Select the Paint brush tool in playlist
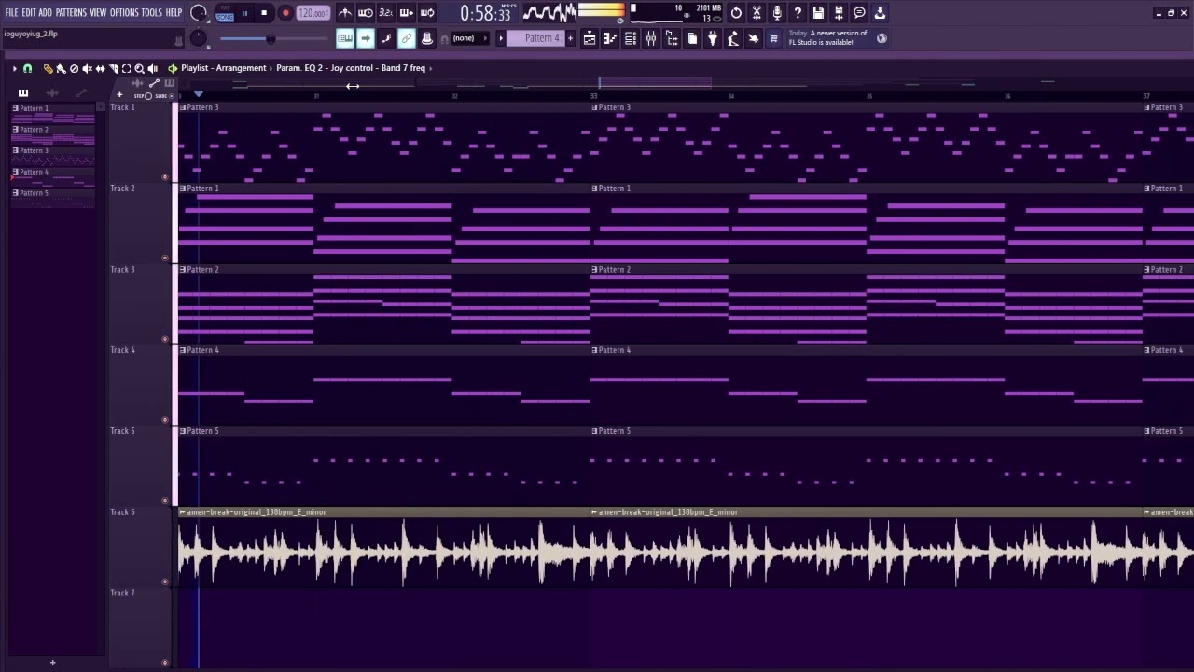Viewport: 1194px width, 672px height. [x=61, y=68]
